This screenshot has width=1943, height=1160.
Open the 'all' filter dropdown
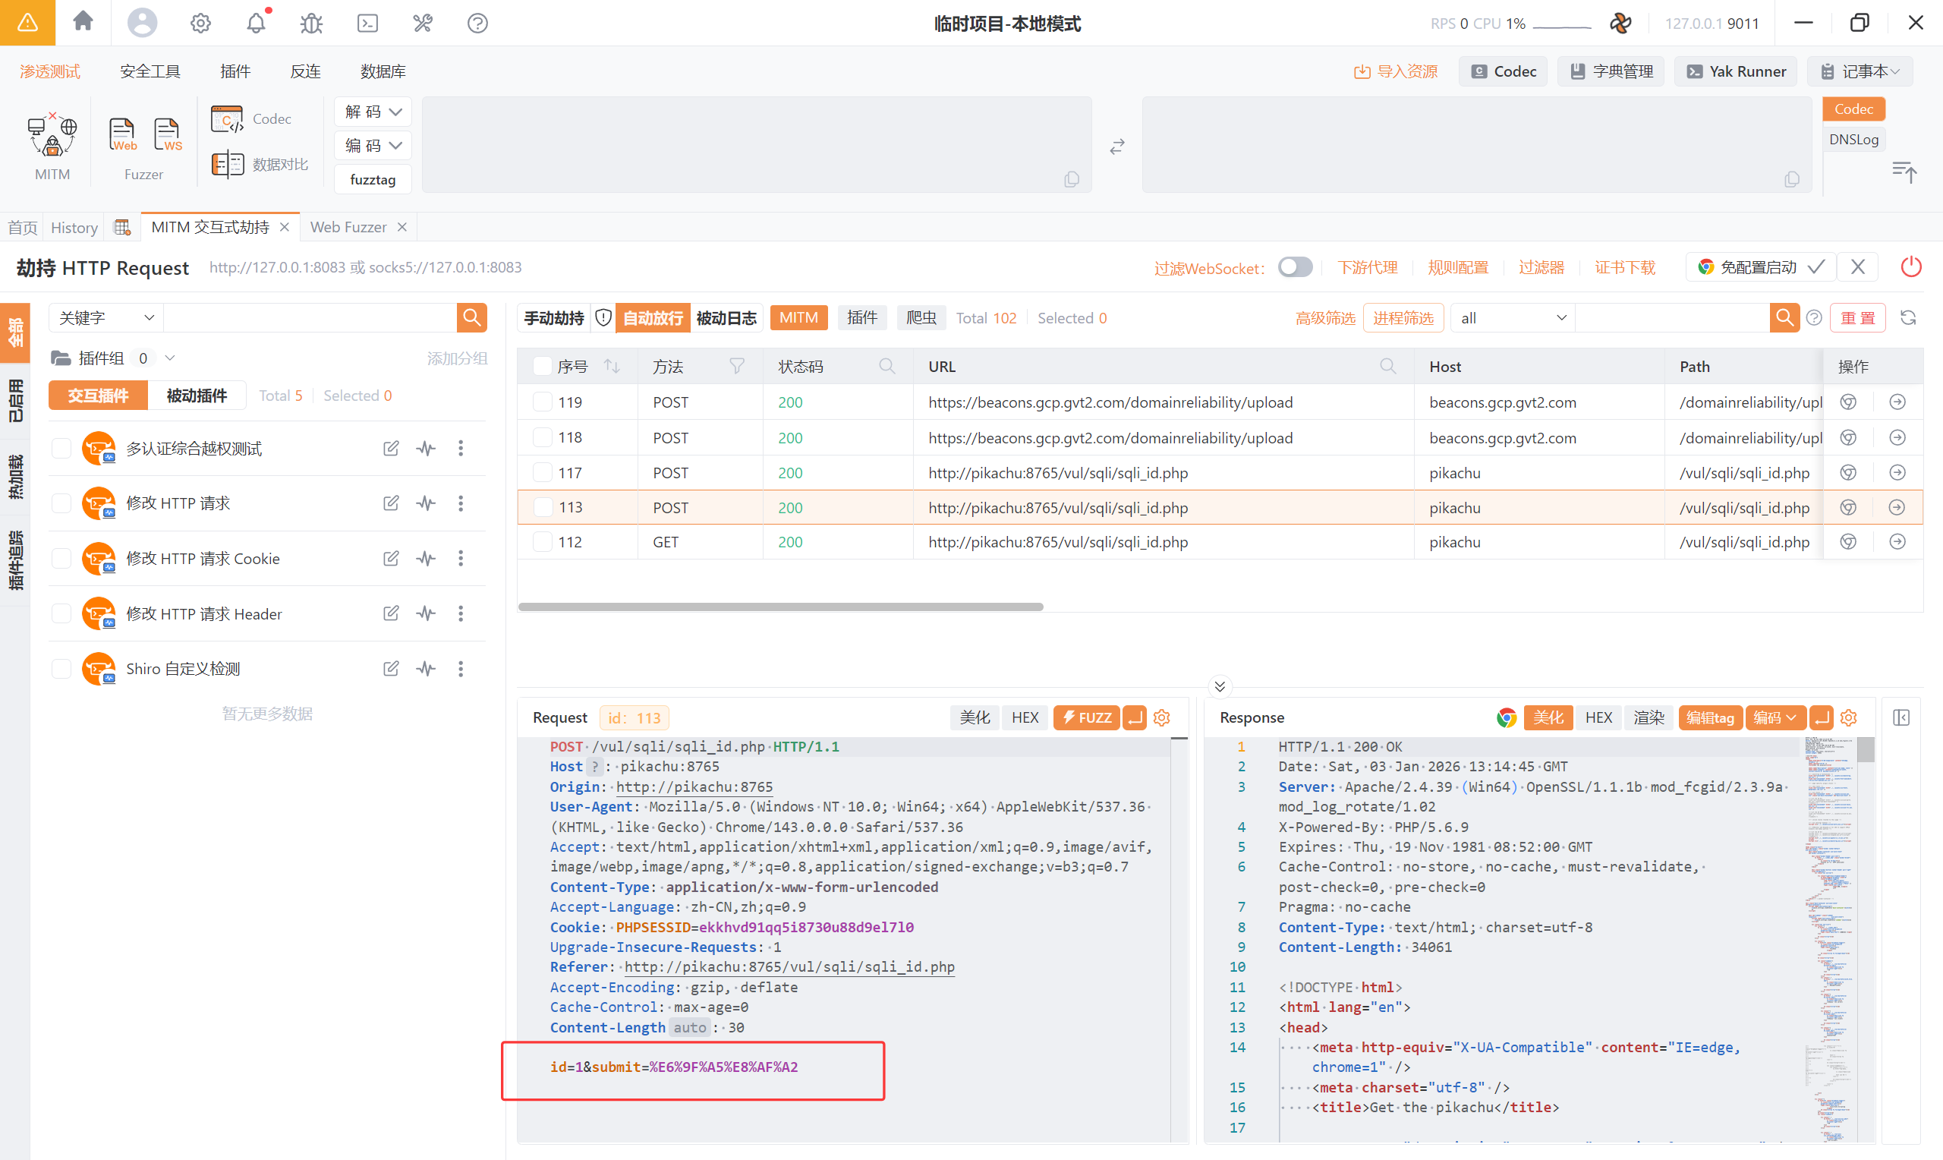(x=1513, y=318)
